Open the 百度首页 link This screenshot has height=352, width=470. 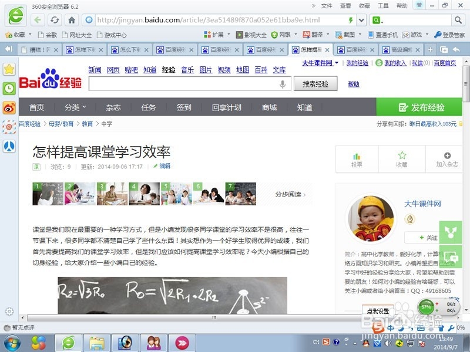pyautogui.click(x=445, y=63)
